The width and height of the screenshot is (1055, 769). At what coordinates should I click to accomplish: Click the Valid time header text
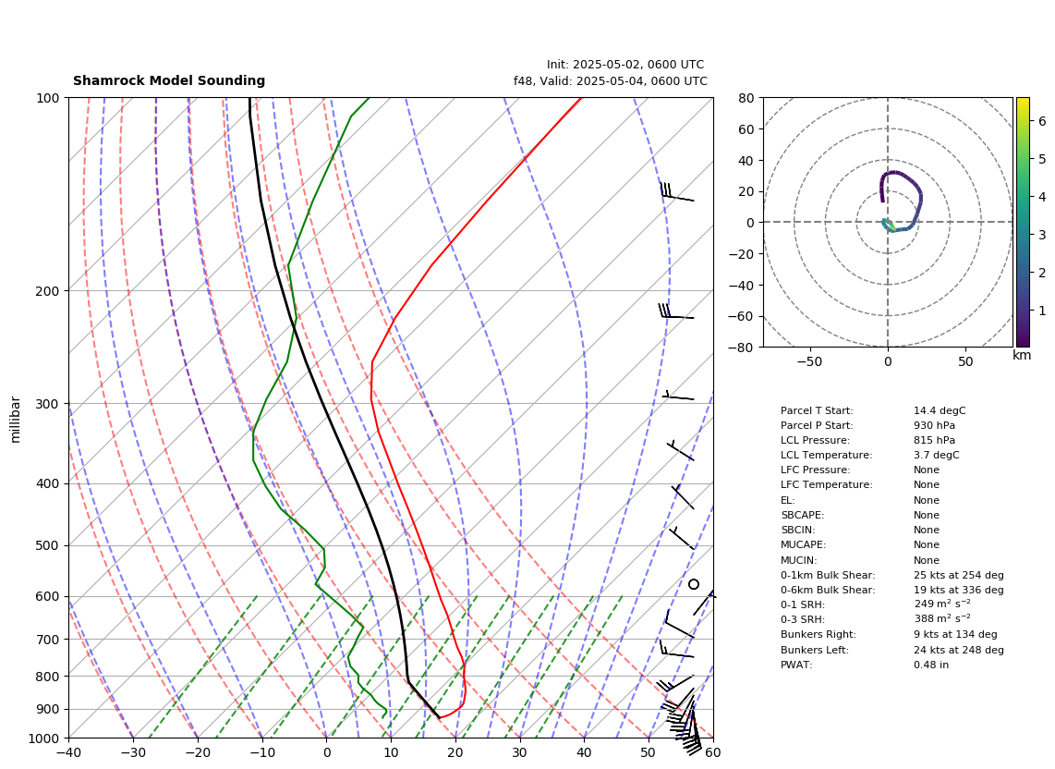(x=611, y=80)
